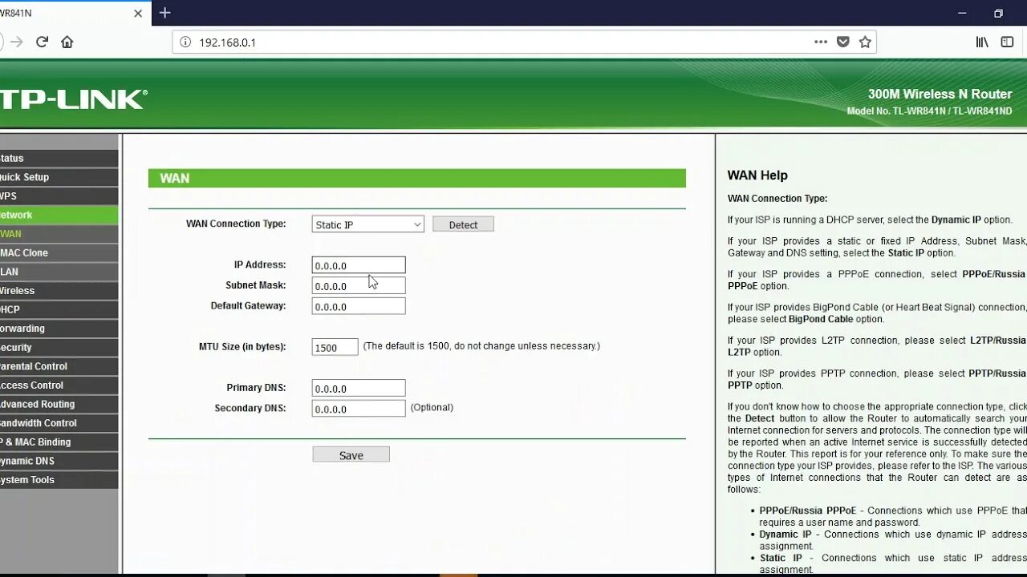
Task: Select the Network menu item
Action: click(x=59, y=215)
